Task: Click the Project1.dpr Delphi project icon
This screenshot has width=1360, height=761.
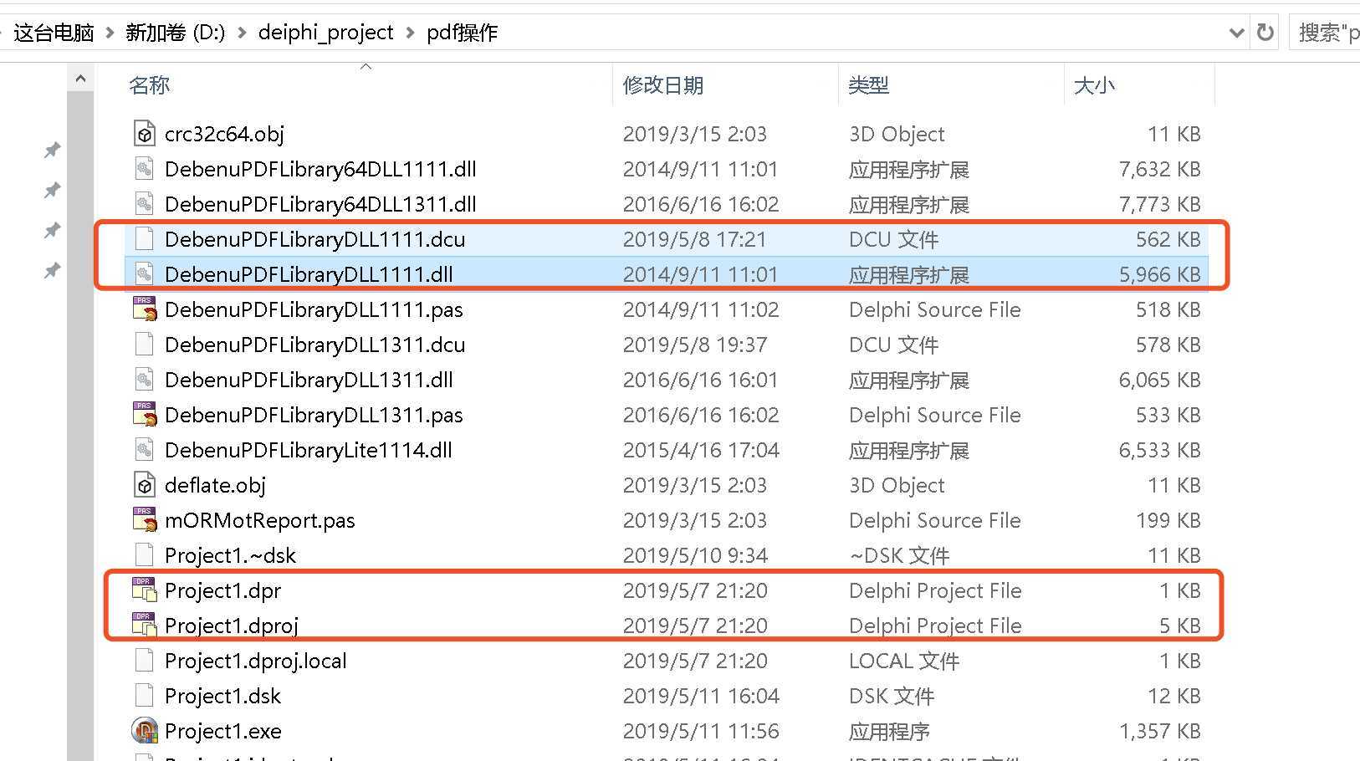Action: tap(145, 590)
